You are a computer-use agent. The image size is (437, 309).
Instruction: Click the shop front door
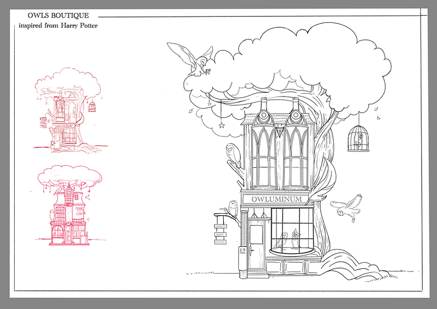(256, 245)
